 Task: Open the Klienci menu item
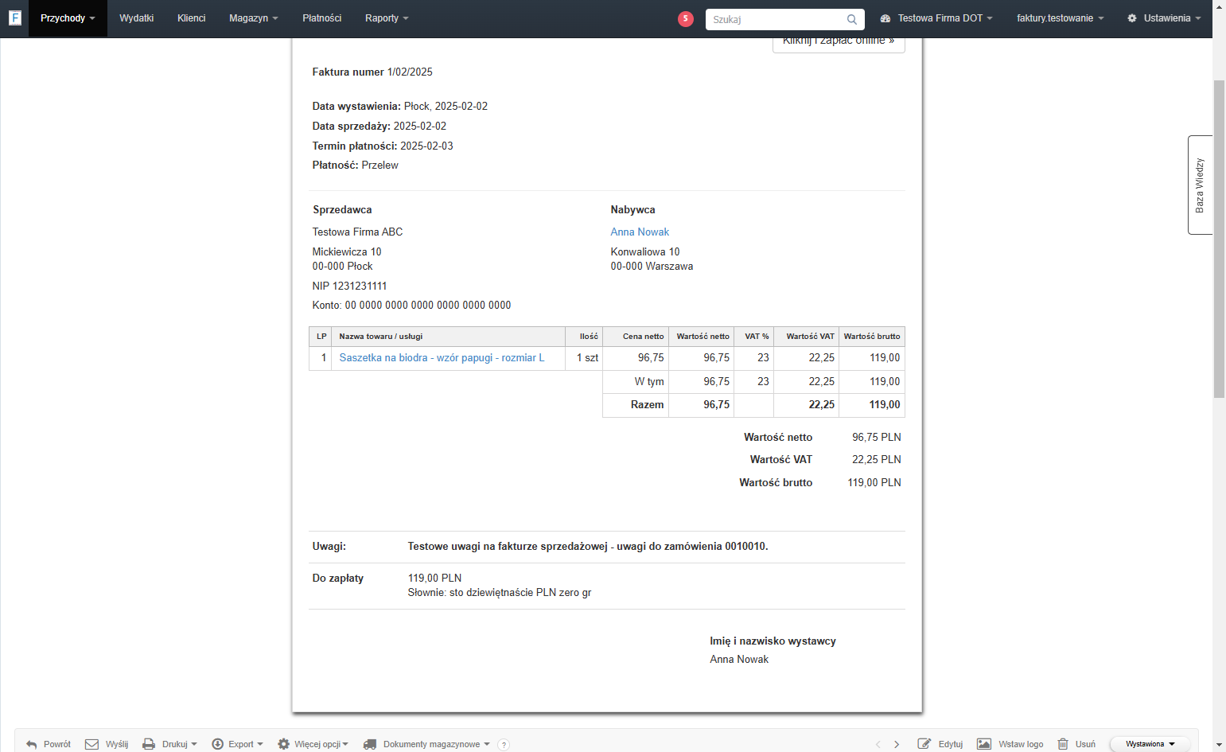[x=191, y=18]
